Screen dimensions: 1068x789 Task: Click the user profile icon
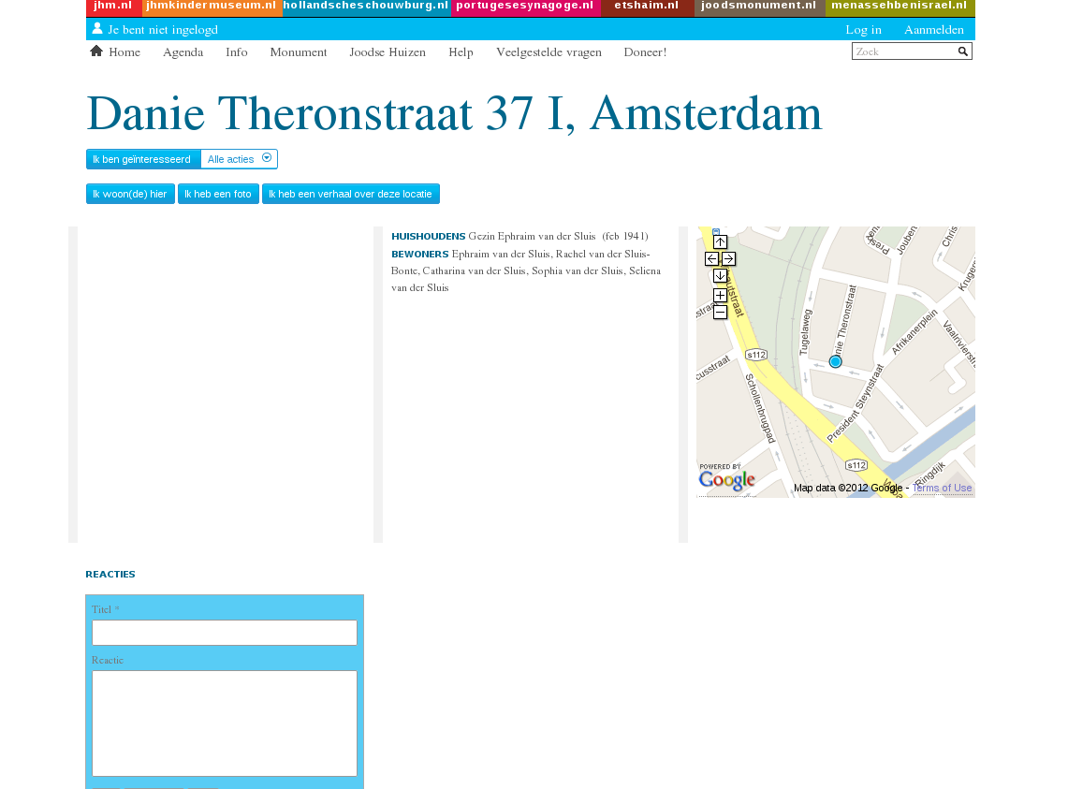click(x=97, y=29)
